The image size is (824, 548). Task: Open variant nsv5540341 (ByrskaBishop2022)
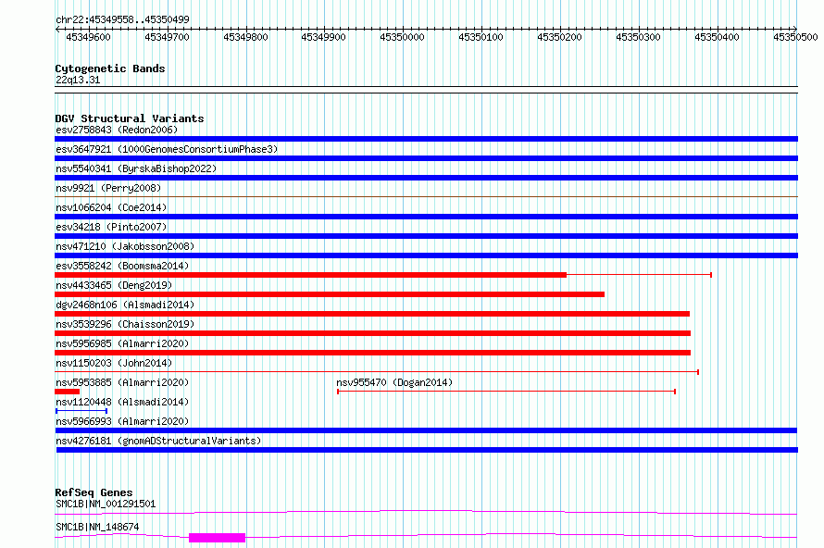coord(136,168)
